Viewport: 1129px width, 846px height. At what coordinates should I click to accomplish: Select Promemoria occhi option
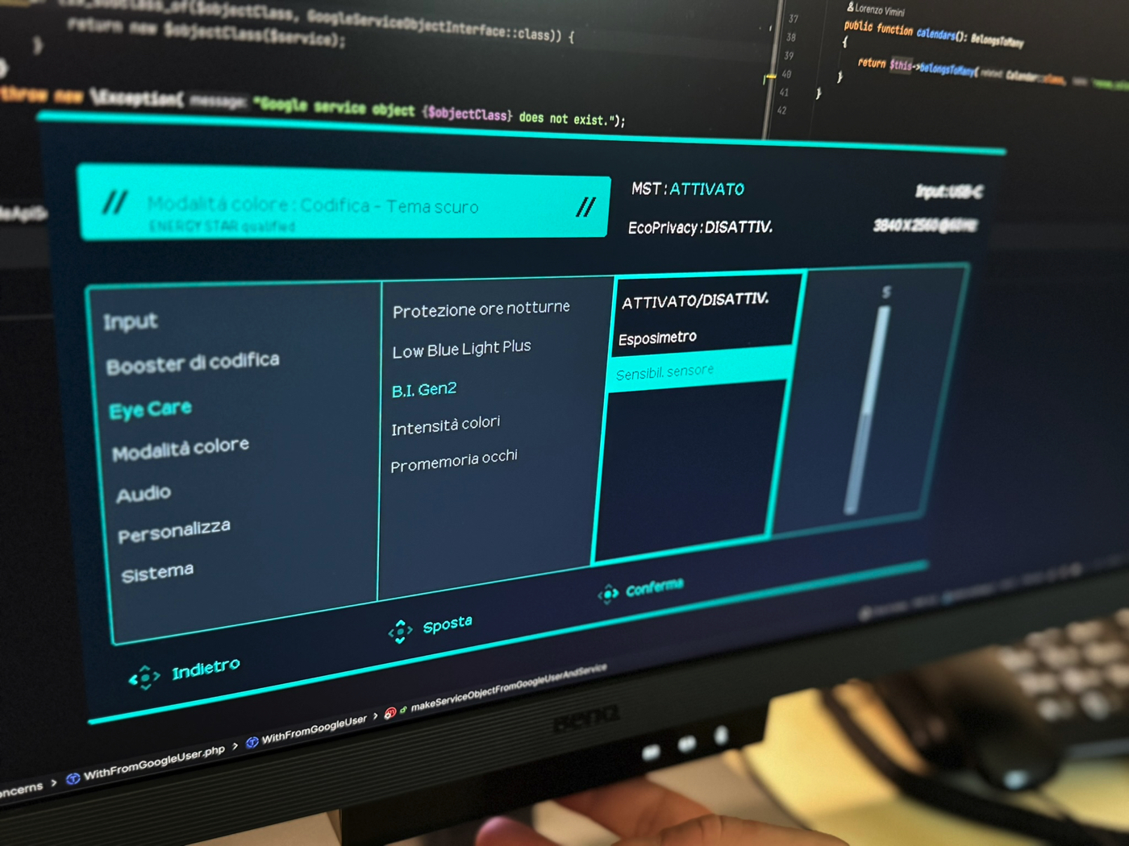(454, 461)
